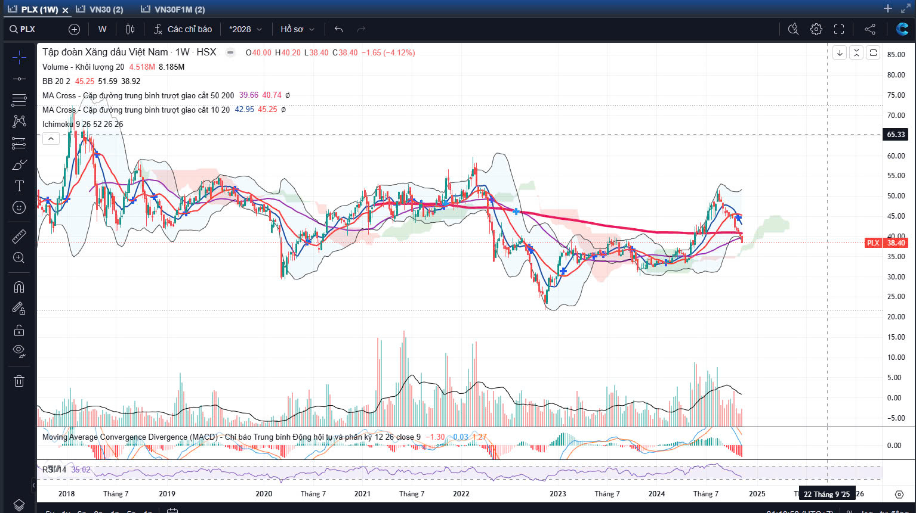The height and width of the screenshot is (513, 916).
Task: Expand the Hồ sơ dropdown
Action: tap(297, 29)
